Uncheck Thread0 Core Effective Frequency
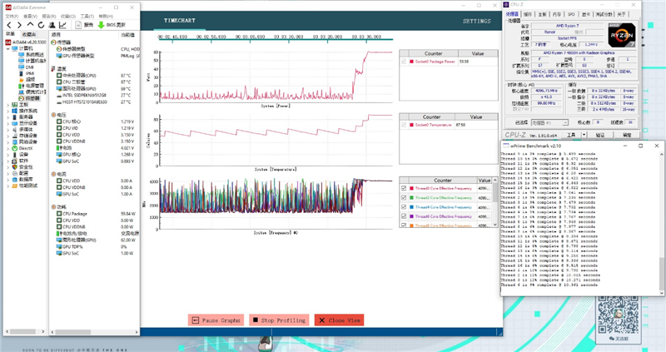The width and height of the screenshot is (666, 352). (x=404, y=188)
